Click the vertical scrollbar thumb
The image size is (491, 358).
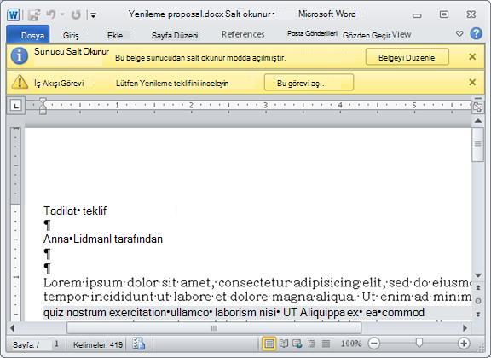tap(478, 144)
